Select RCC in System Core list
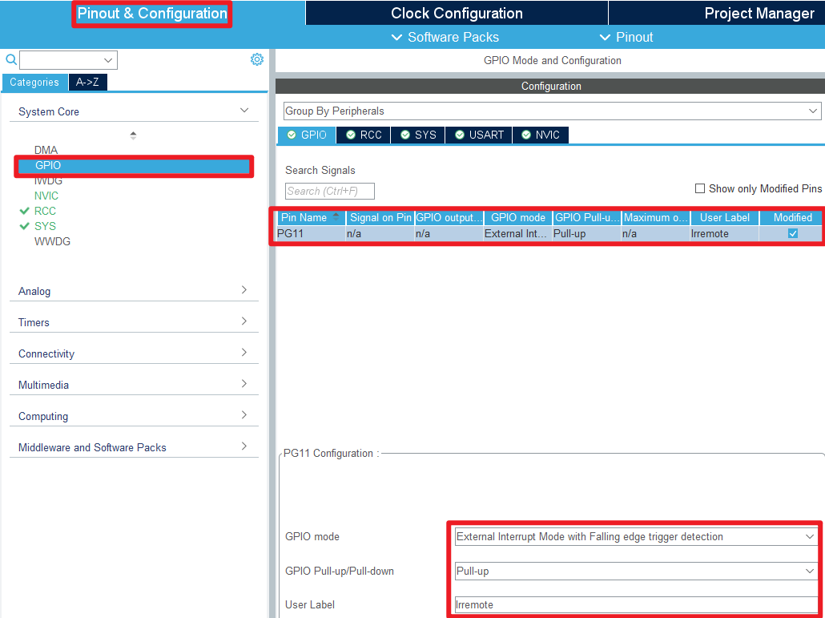Viewport: 825px width, 618px height. (45, 211)
